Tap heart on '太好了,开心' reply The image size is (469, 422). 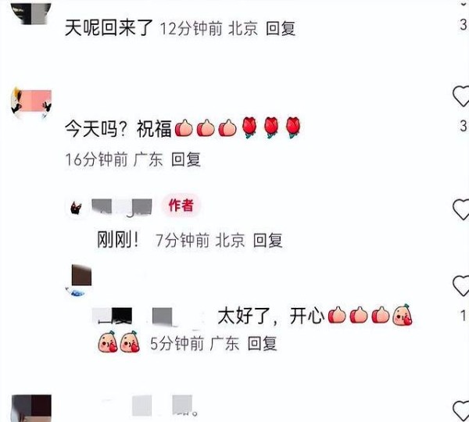tap(461, 286)
